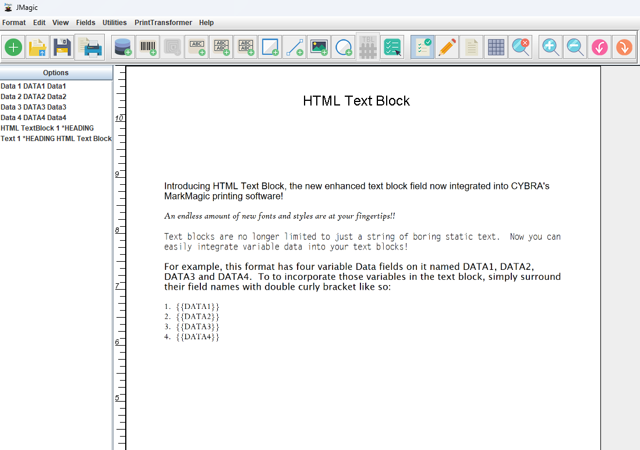Select 'Text 1 *HEADING HTML Text Block' row
This screenshot has height=450, width=640.
pos(56,139)
